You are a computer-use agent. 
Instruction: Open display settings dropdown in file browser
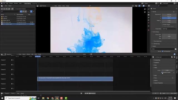coord(28,11)
